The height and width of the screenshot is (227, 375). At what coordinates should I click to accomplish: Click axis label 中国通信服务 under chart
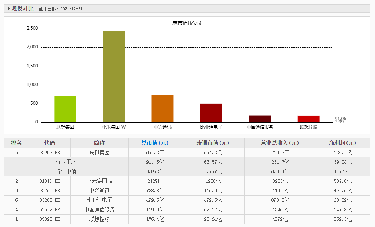260,127
